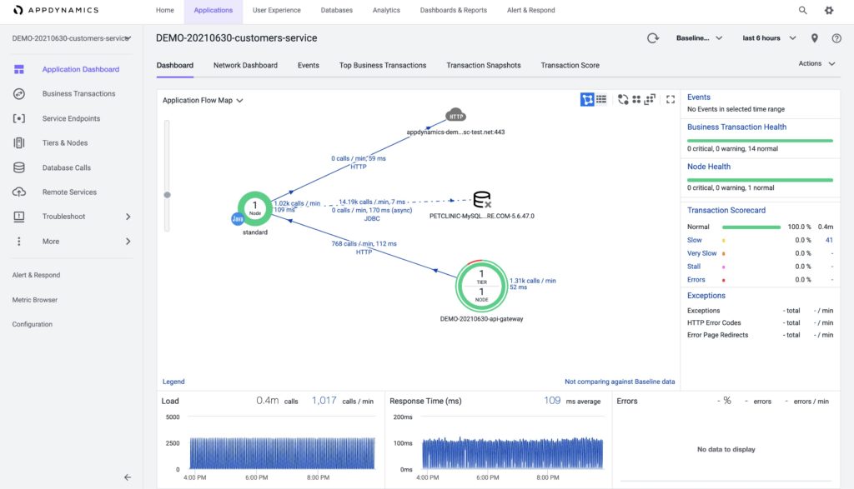Click the flow map zoom slider handle
854x489 pixels.
tap(168, 195)
